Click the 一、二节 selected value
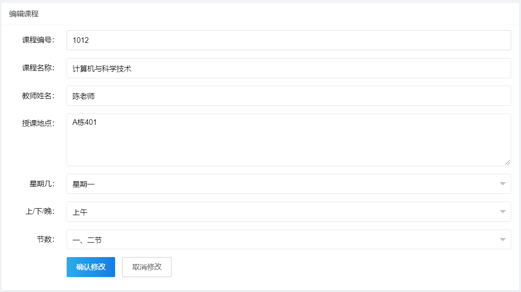521x292 pixels. (87, 240)
